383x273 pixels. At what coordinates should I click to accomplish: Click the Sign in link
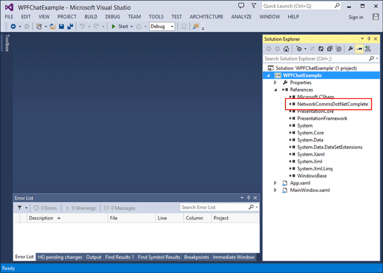click(x=356, y=17)
